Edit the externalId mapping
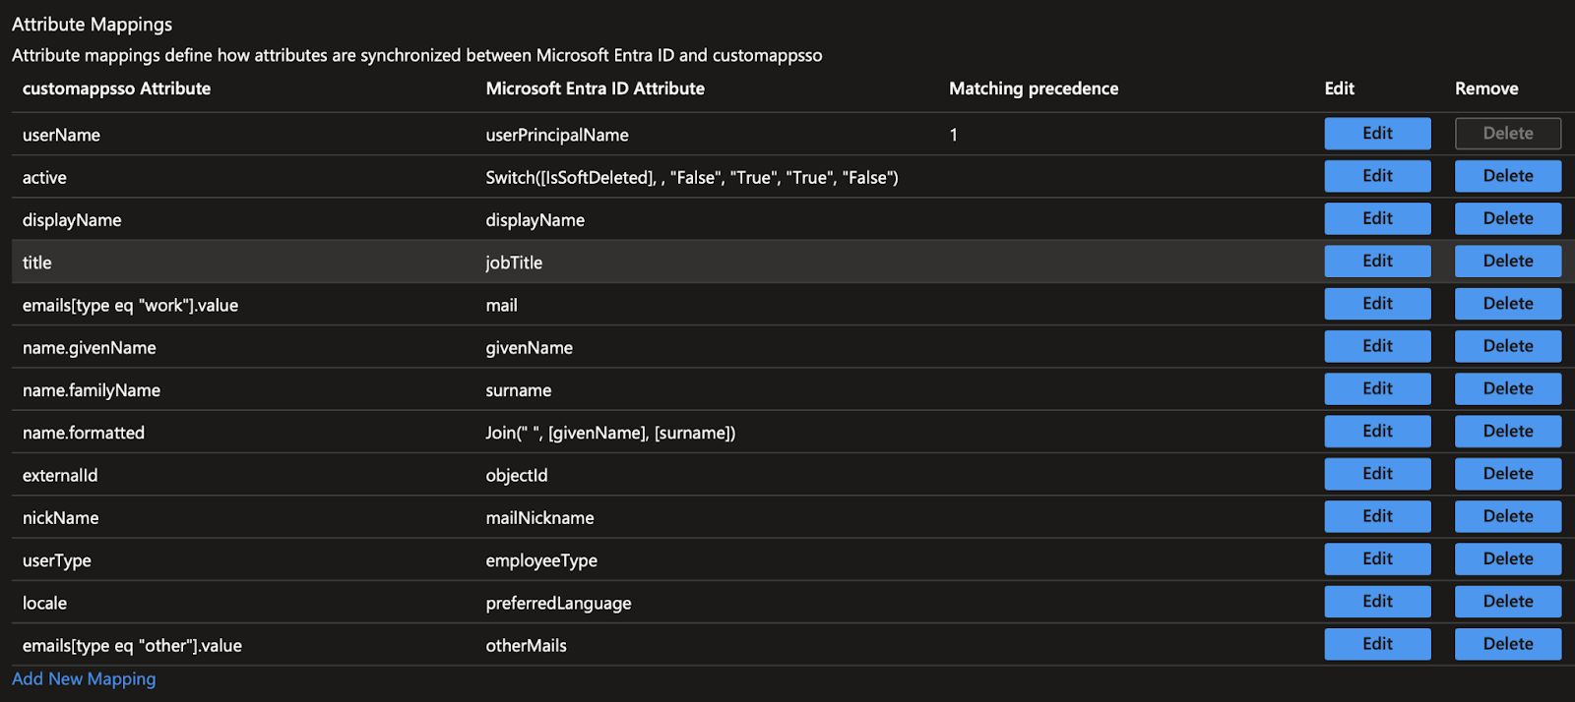 click(x=1377, y=474)
